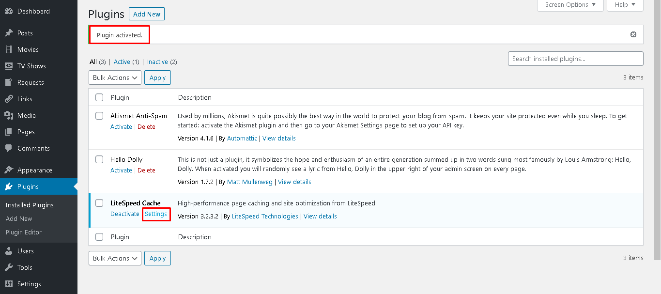Tick the Hello Dolly plugin checkbox
Viewport: 661px width, 294px height.
pyautogui.click(x=99, y=159)
